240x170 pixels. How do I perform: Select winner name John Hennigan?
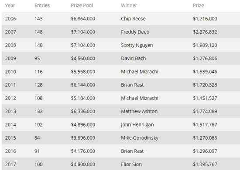click(137, 125)
